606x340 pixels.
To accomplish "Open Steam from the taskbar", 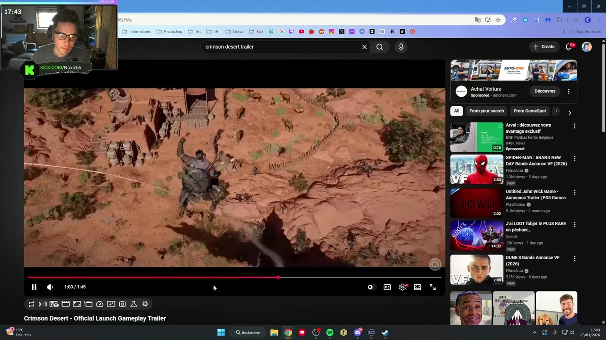I will pyautogui.click(x=385, y=332).
